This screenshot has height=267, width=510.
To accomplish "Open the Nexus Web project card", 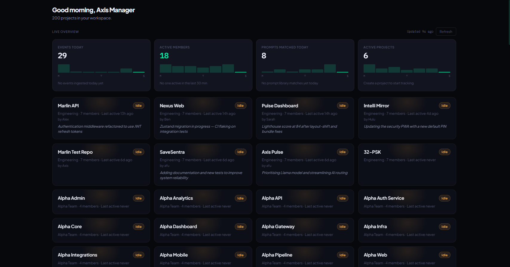I will [203, 118].
